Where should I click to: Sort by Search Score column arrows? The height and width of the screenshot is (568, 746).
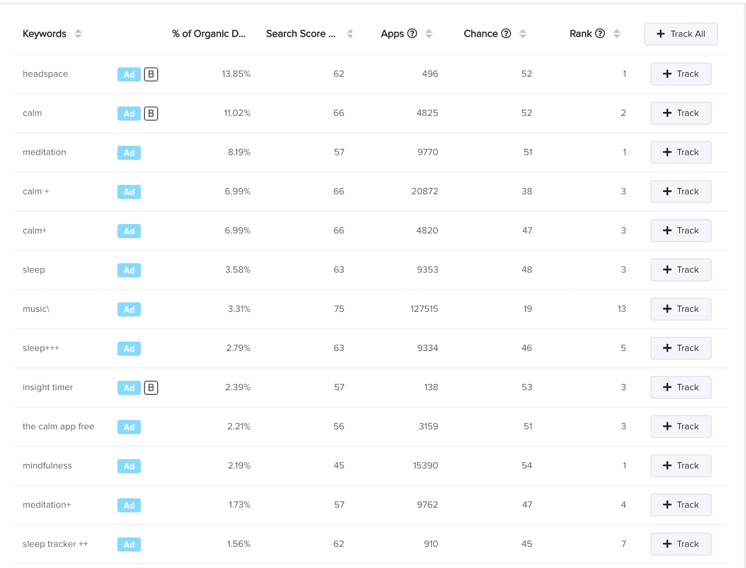tap(350, 34)
